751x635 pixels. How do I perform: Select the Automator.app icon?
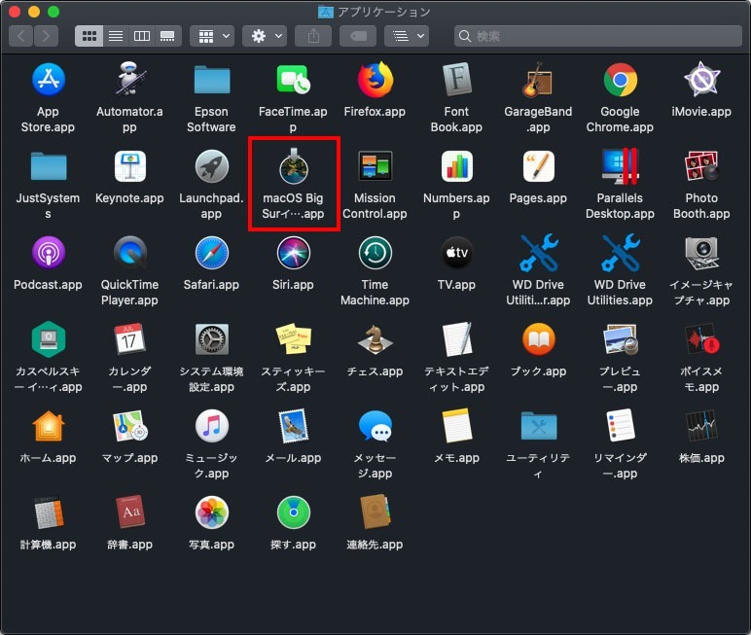coord(129,79)
